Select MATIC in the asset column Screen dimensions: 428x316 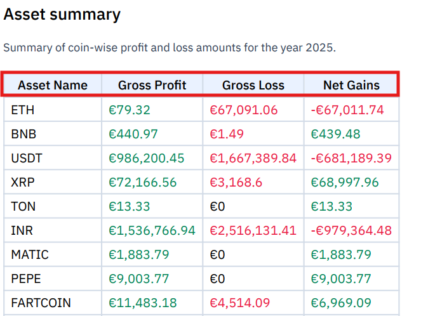(x=30, y=254)
